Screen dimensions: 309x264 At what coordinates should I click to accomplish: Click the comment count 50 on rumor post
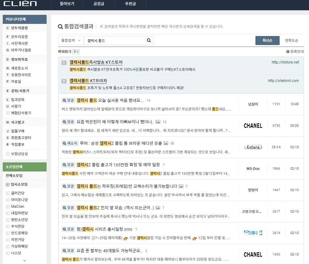tap(172, 143)
